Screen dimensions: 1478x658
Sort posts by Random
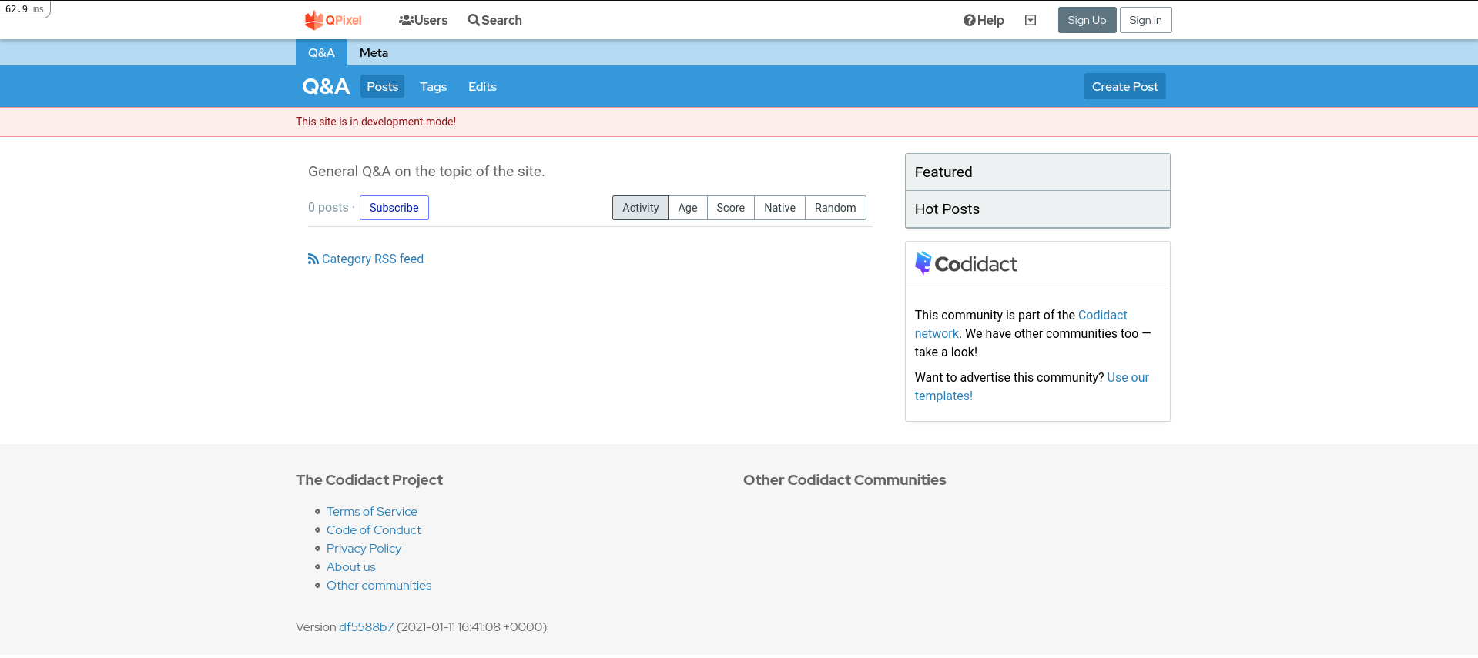[835, 208]
